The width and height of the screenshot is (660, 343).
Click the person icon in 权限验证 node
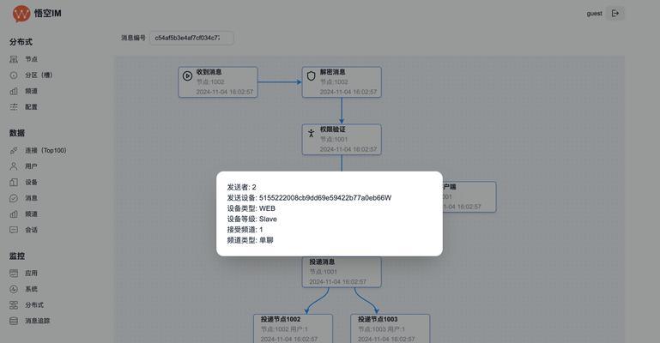tap(311, 133)
